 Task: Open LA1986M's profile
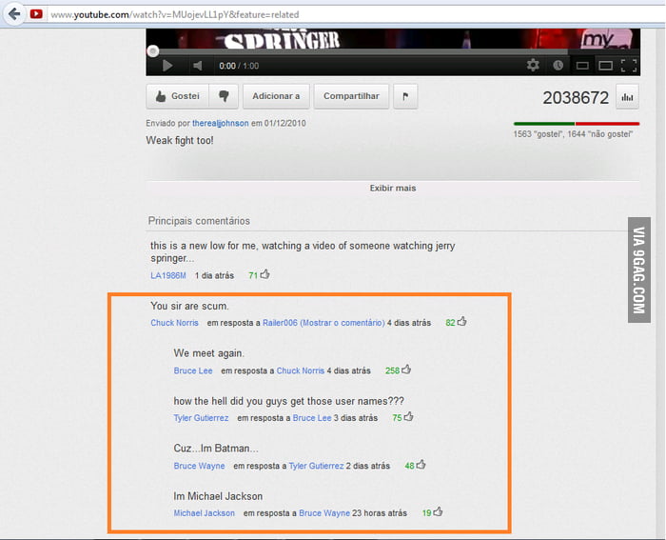tap(168, 275)
